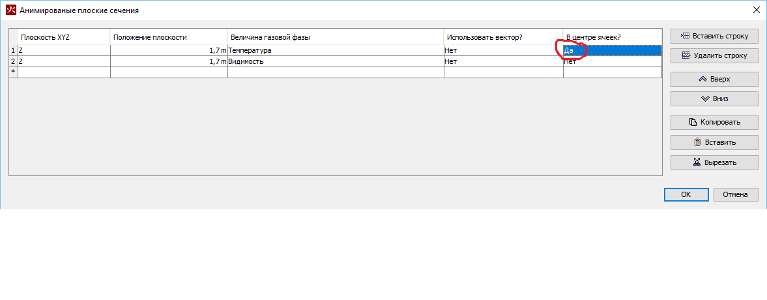Click the 'Величина газовой фазы' column header
The image size is (767, 300).
(335, 37)
